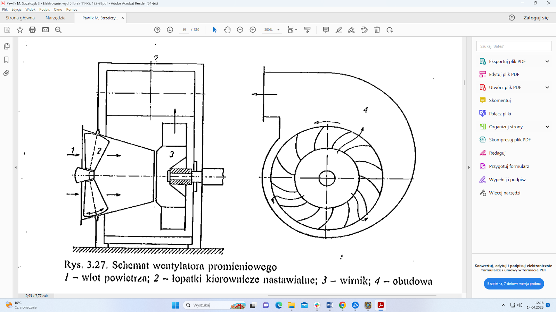Add a sticky note comment
Image resolution: width=556 pixels, height=312 pixels.
point(326,30)
